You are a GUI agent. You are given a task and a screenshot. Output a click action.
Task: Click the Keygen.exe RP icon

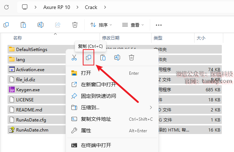(x=12, y=89)
